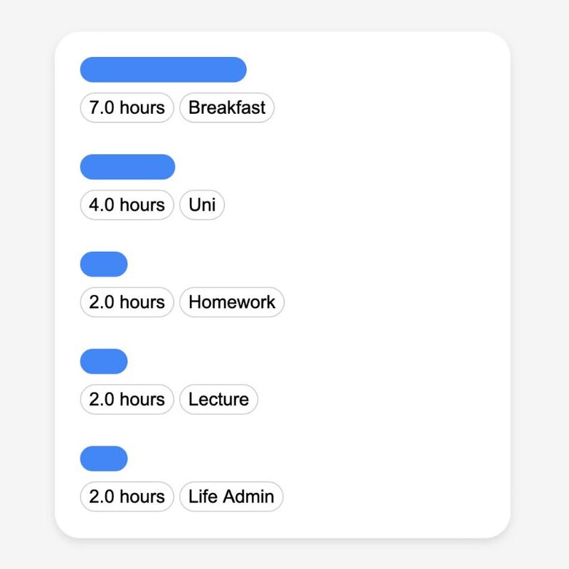Click the right end of the Uni bar
The width and height of the screenshot is (569, 569).
(170, 167)
